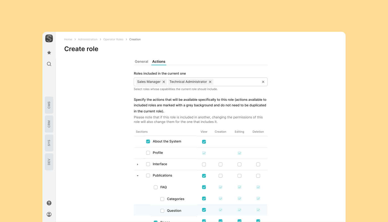Collapse the Publications section tree
Image resolution: width=388 pixels, height=222 pixels.
(137, 176)
